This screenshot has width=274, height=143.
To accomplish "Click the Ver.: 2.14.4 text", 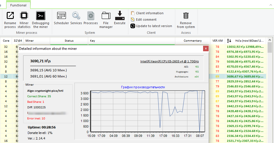I will 36,138.
